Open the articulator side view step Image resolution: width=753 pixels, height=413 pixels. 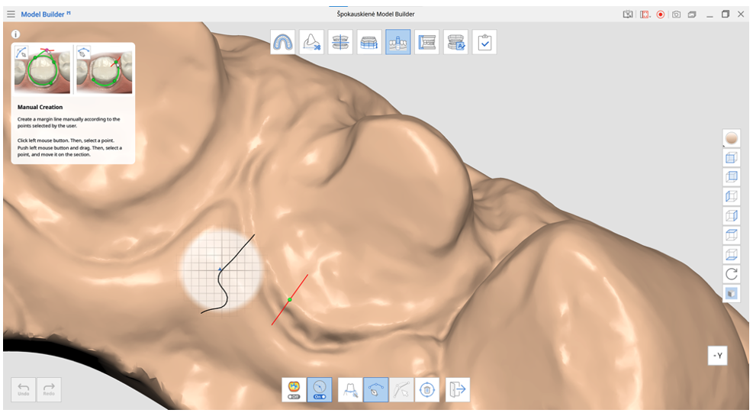426,42
